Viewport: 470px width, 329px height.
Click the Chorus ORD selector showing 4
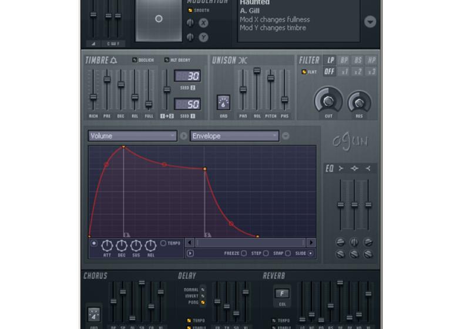coord(93,315)
